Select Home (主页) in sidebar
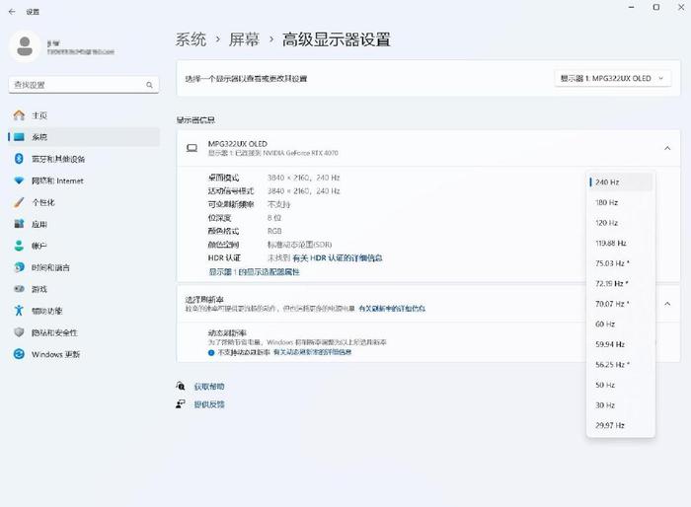The image size is (691, 507). (x=84, y=115)
